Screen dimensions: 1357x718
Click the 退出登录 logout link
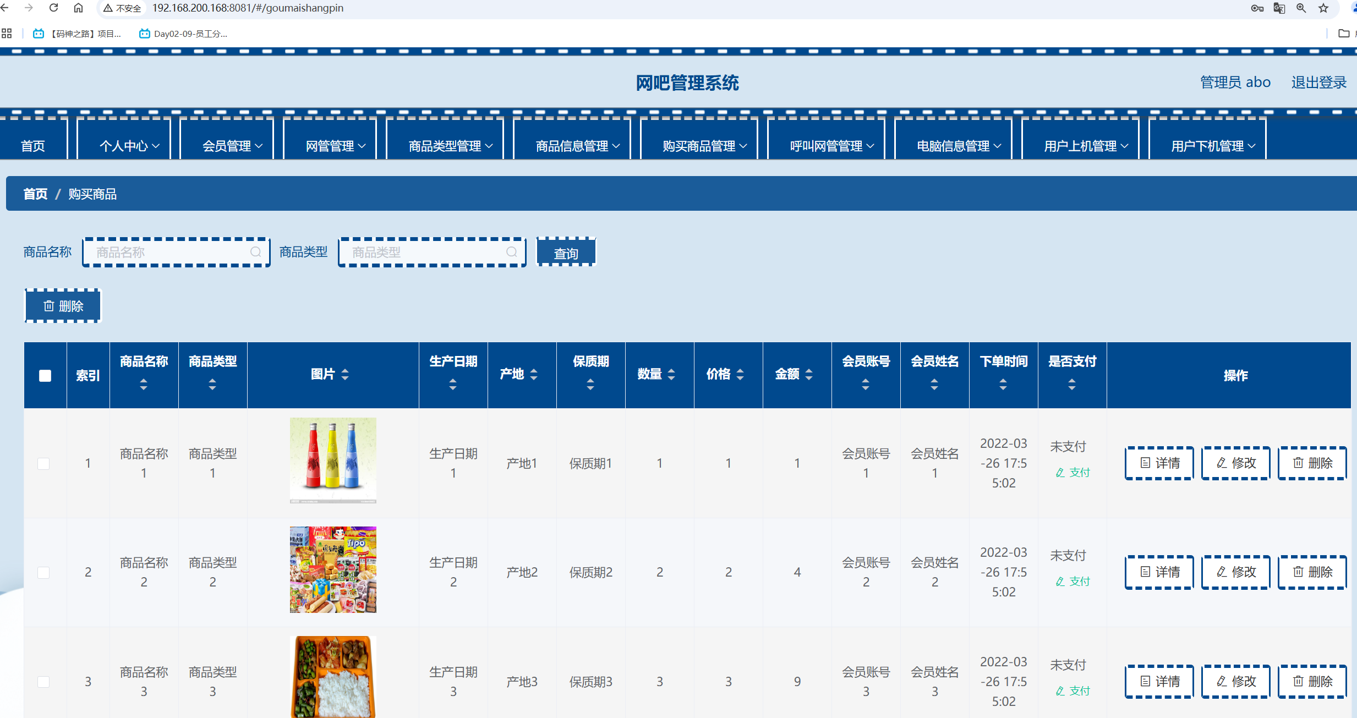click(x=1318, y=81)
